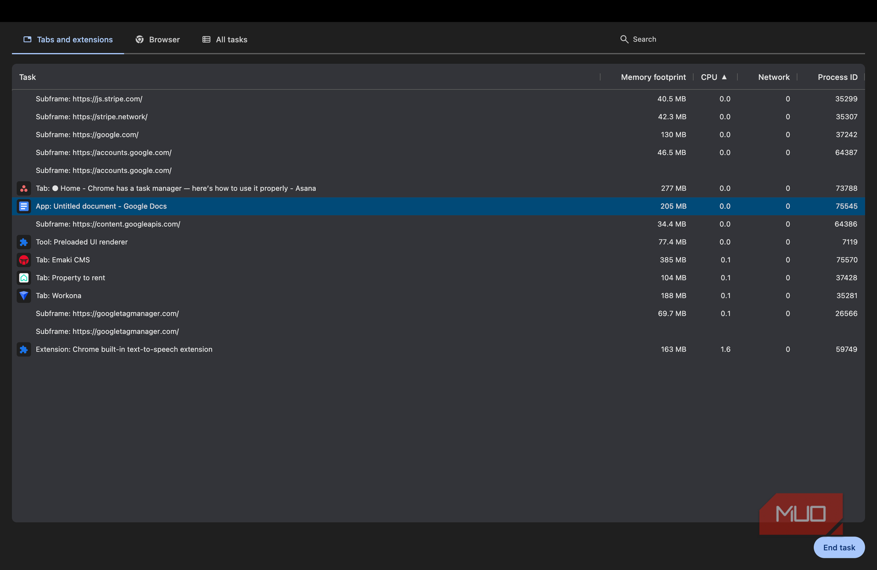Click the puzzle icon for Preloaded UI renderer

click(x=23, y=242)
